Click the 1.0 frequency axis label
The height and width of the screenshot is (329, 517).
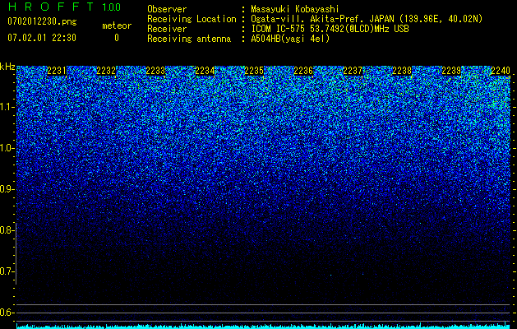tap(7, 148)
